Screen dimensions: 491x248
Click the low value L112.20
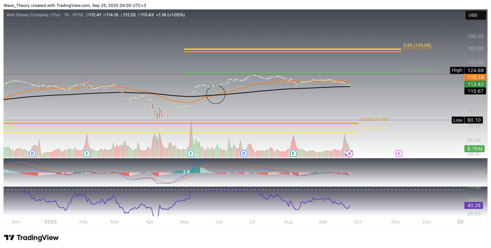[x=129, y=15]
